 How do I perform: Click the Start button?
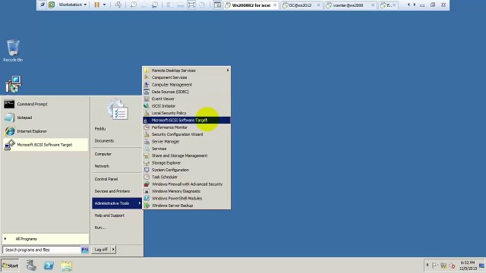pos(10,265)
